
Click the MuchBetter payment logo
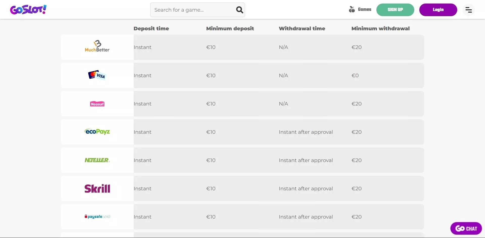click(97, 46)
